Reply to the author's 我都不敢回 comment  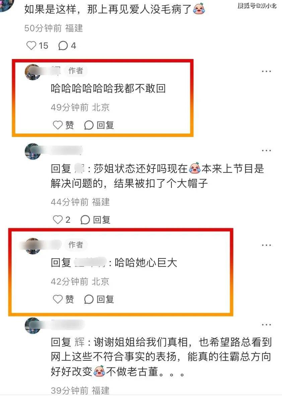(99, 125)
